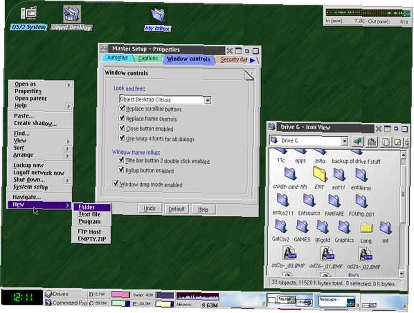Choose Properties from the context menu
The height and width of the screenshot is (313, 414).
click(x=28, y=91)
